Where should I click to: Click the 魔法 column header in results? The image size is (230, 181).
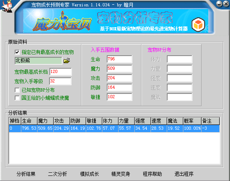pyautogui.click(x=175, y=121)
